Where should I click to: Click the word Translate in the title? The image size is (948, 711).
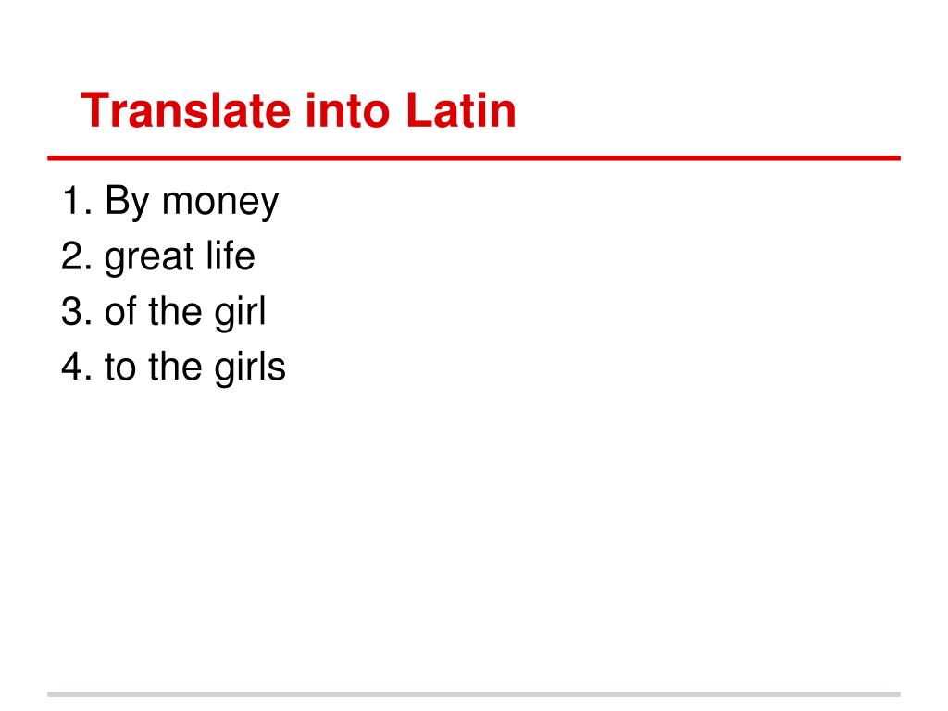coord(185,111)
